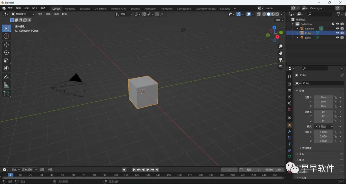Image resolution: width=346 pixels, height=184 pixels.
Task: Open the View Layer properties tab
Action: [x=290, y=97]
